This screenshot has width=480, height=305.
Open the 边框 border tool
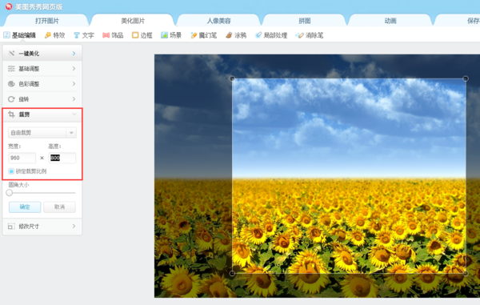tap(142, 35)
